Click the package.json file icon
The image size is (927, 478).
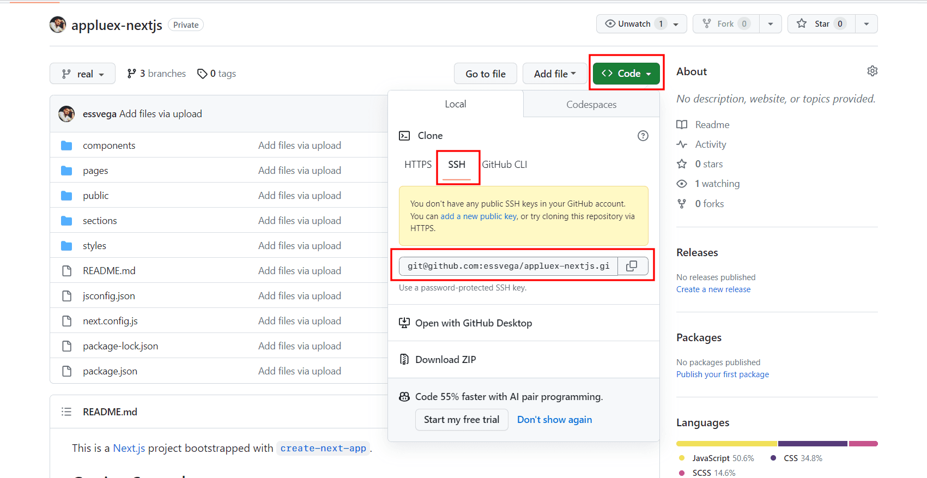[x=66, y=371]
